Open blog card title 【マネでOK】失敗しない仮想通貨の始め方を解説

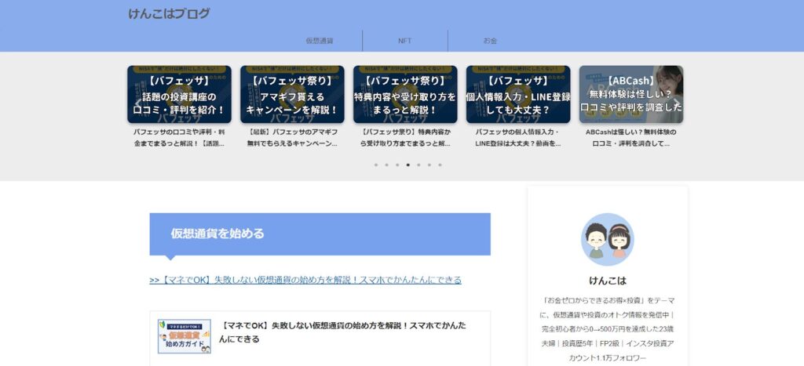pos(342,332)
